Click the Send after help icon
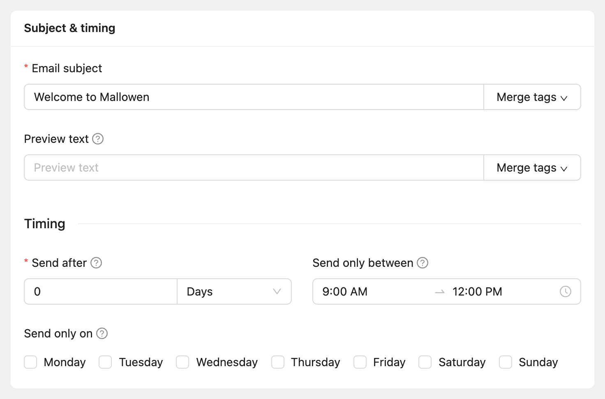This screenshot has width=605, height=399. click(x=96, y=263)
